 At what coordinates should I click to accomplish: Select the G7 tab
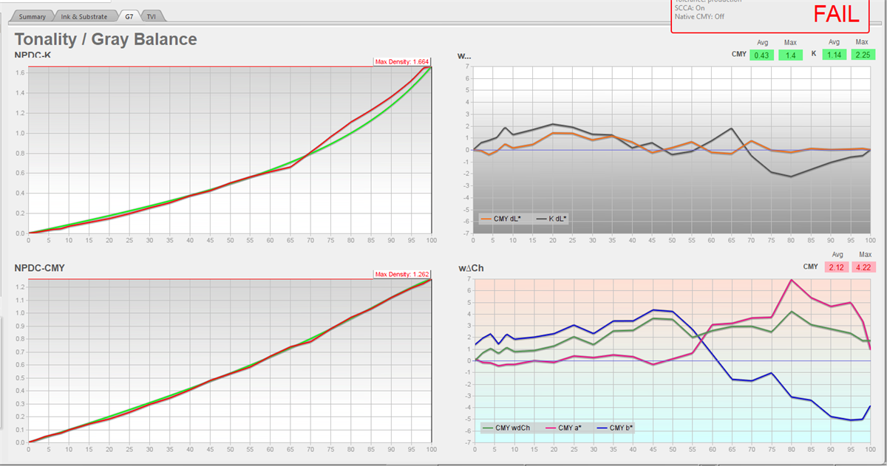click(x=129, y=16)
